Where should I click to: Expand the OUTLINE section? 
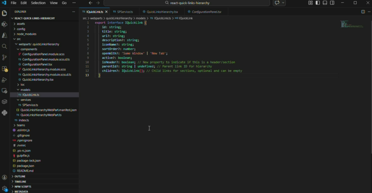tap(20, 176)
